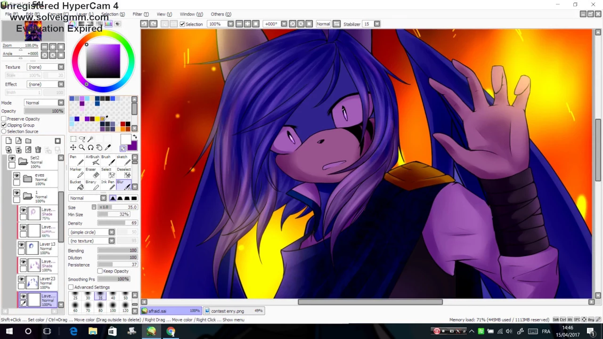
Task: Open the Windows Start menu
Action: (x=9, y=331)
